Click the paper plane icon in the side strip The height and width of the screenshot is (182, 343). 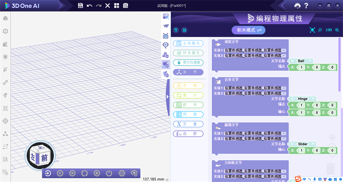165,26
